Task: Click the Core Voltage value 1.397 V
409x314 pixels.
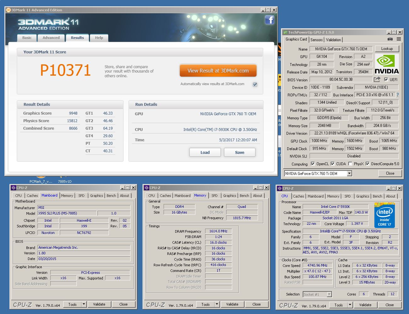Action: (357, 224)
